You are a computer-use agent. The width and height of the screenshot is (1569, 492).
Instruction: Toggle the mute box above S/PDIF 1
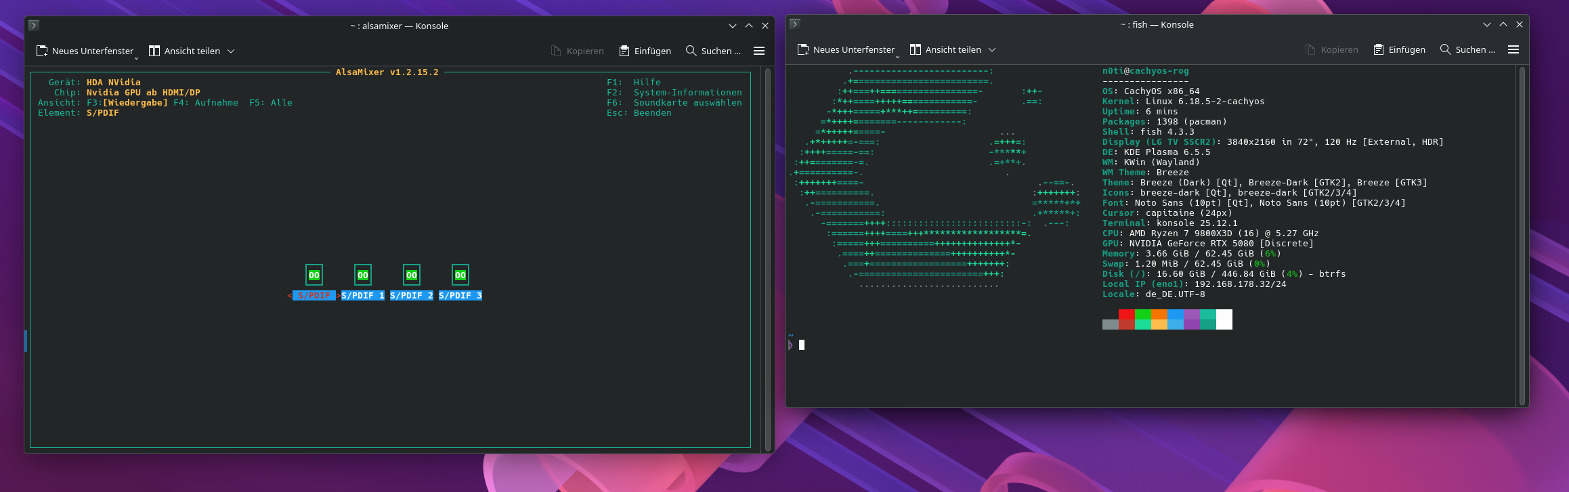point(363,275)
